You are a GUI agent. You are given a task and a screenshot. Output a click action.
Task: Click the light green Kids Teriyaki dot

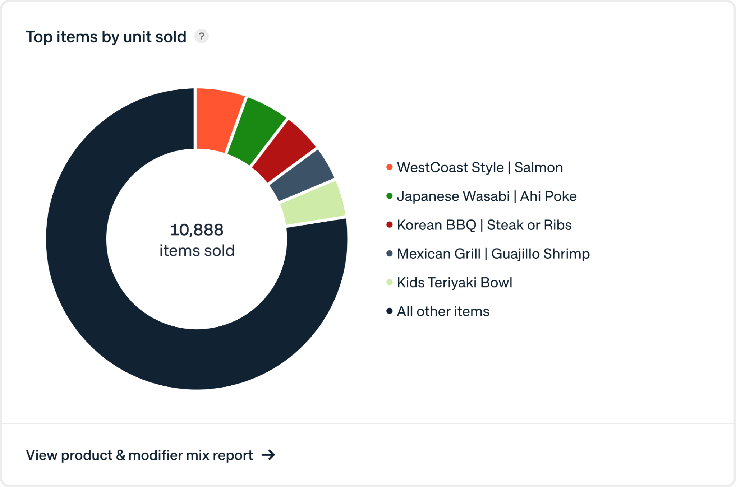coord(389,282)
